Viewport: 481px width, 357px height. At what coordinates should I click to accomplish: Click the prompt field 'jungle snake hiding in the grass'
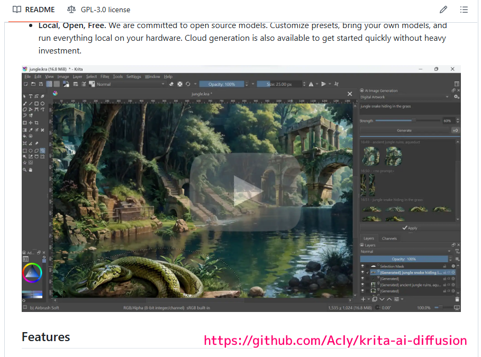click(x=410, y=109)
